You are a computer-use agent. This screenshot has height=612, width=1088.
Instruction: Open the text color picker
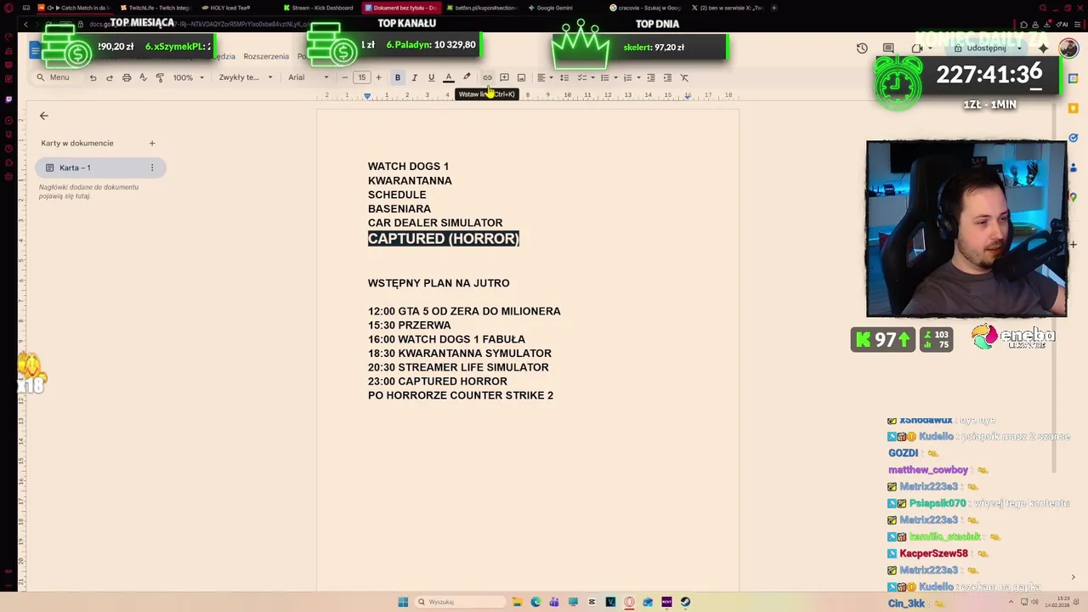(449, 77)
